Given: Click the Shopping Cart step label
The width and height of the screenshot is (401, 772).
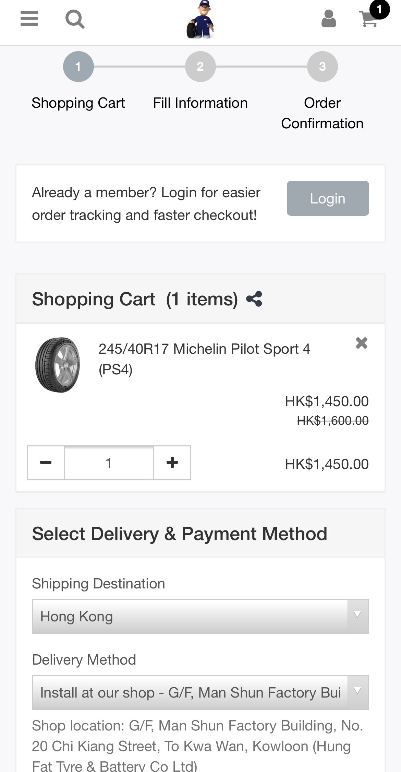Looking at the screenshot, I should pyautogui.click(x=78, y=103).
